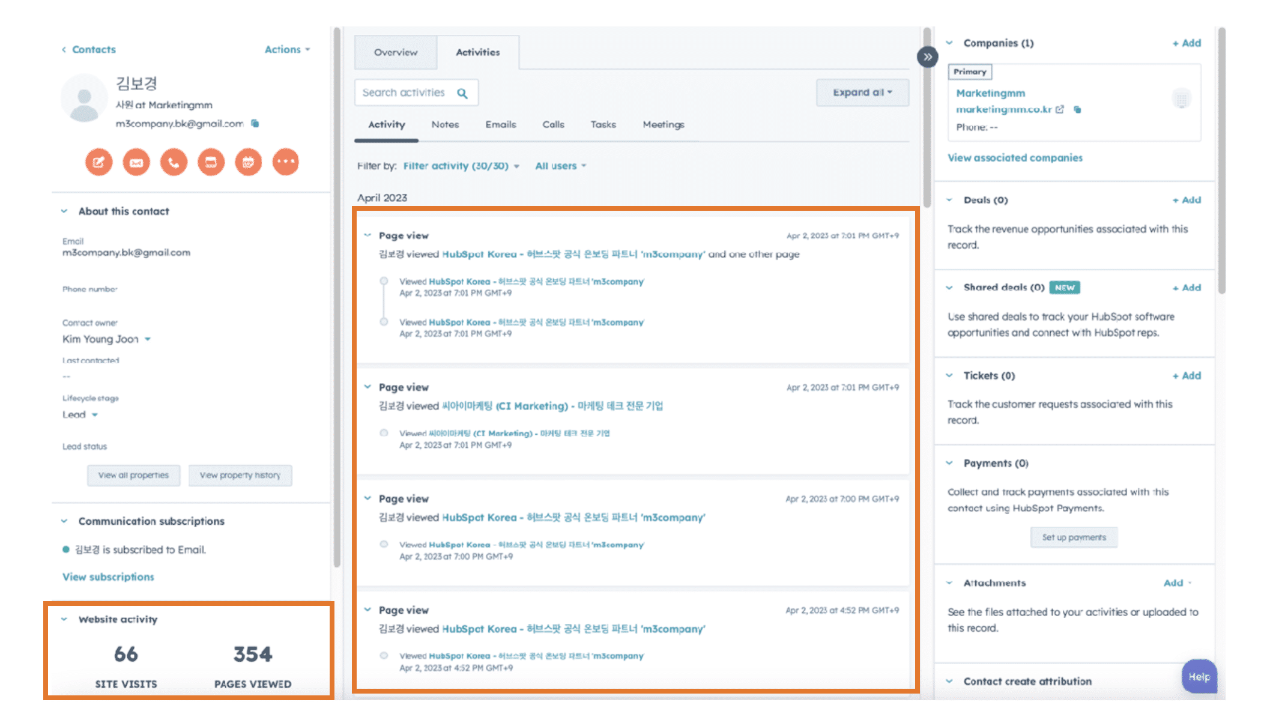The height and width of the screenshot is (723, 1267).
Task: Collapse the Tickets (0) section
Action: click(949, 375)
